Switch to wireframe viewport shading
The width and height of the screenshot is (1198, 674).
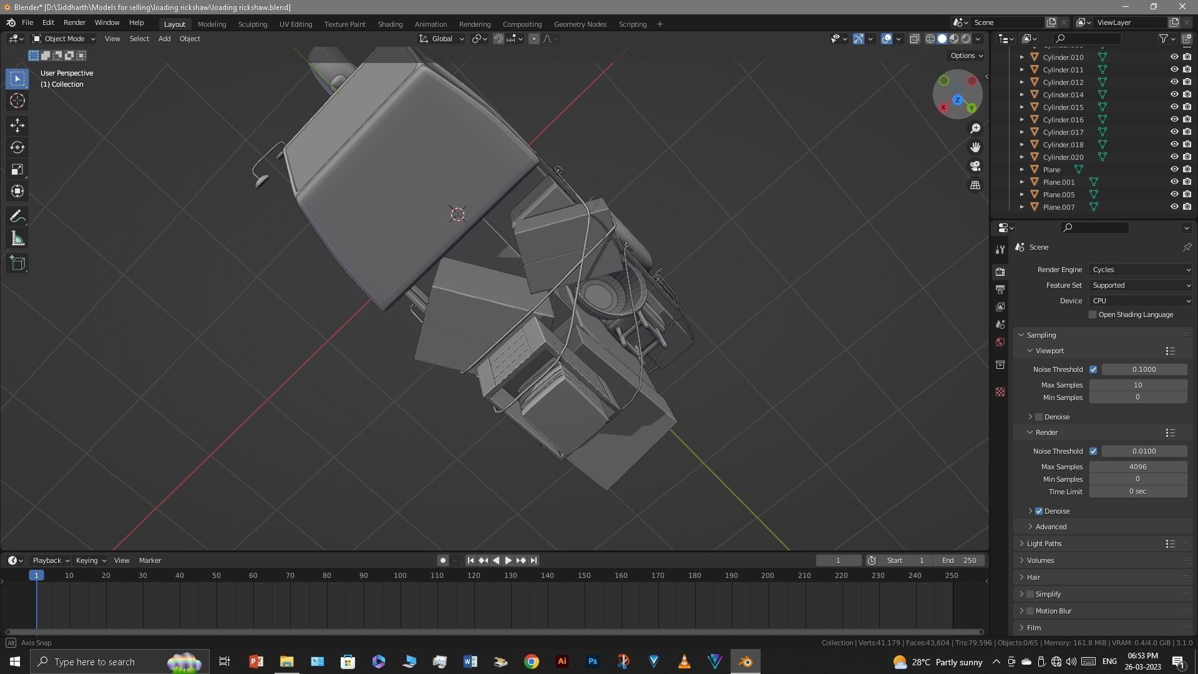(x=930, y=39)
